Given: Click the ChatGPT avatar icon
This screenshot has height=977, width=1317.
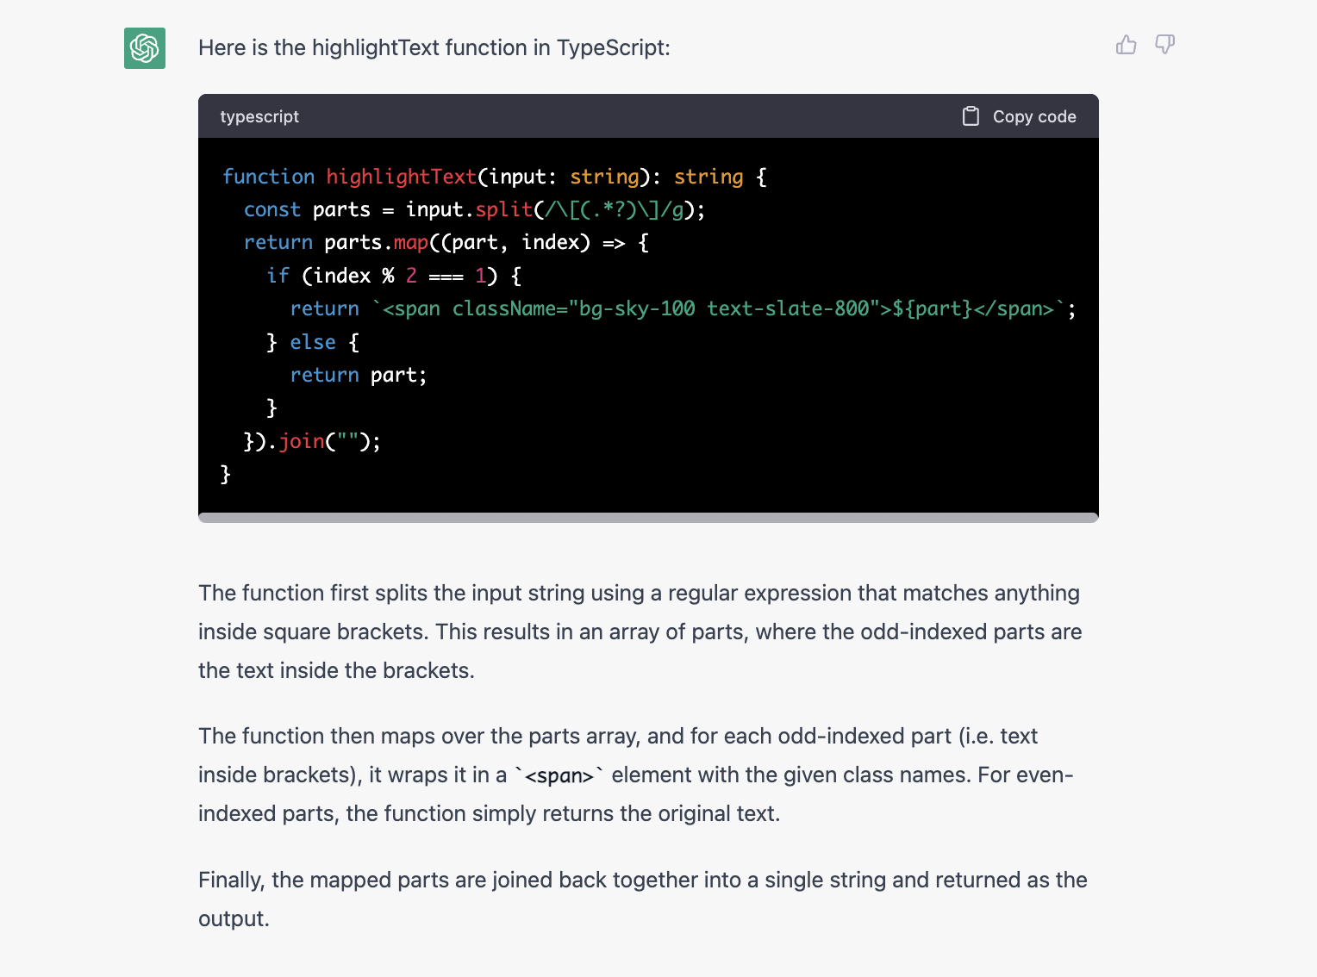Looking at the screenshot, I should click(x=144, y=48).
